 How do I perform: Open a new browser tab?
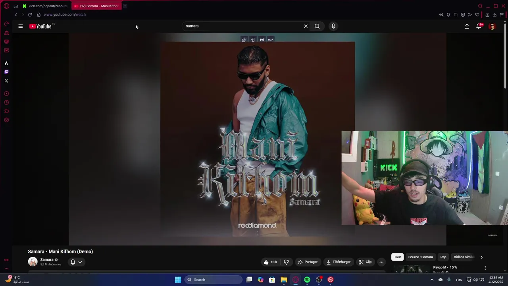(125, 6)
